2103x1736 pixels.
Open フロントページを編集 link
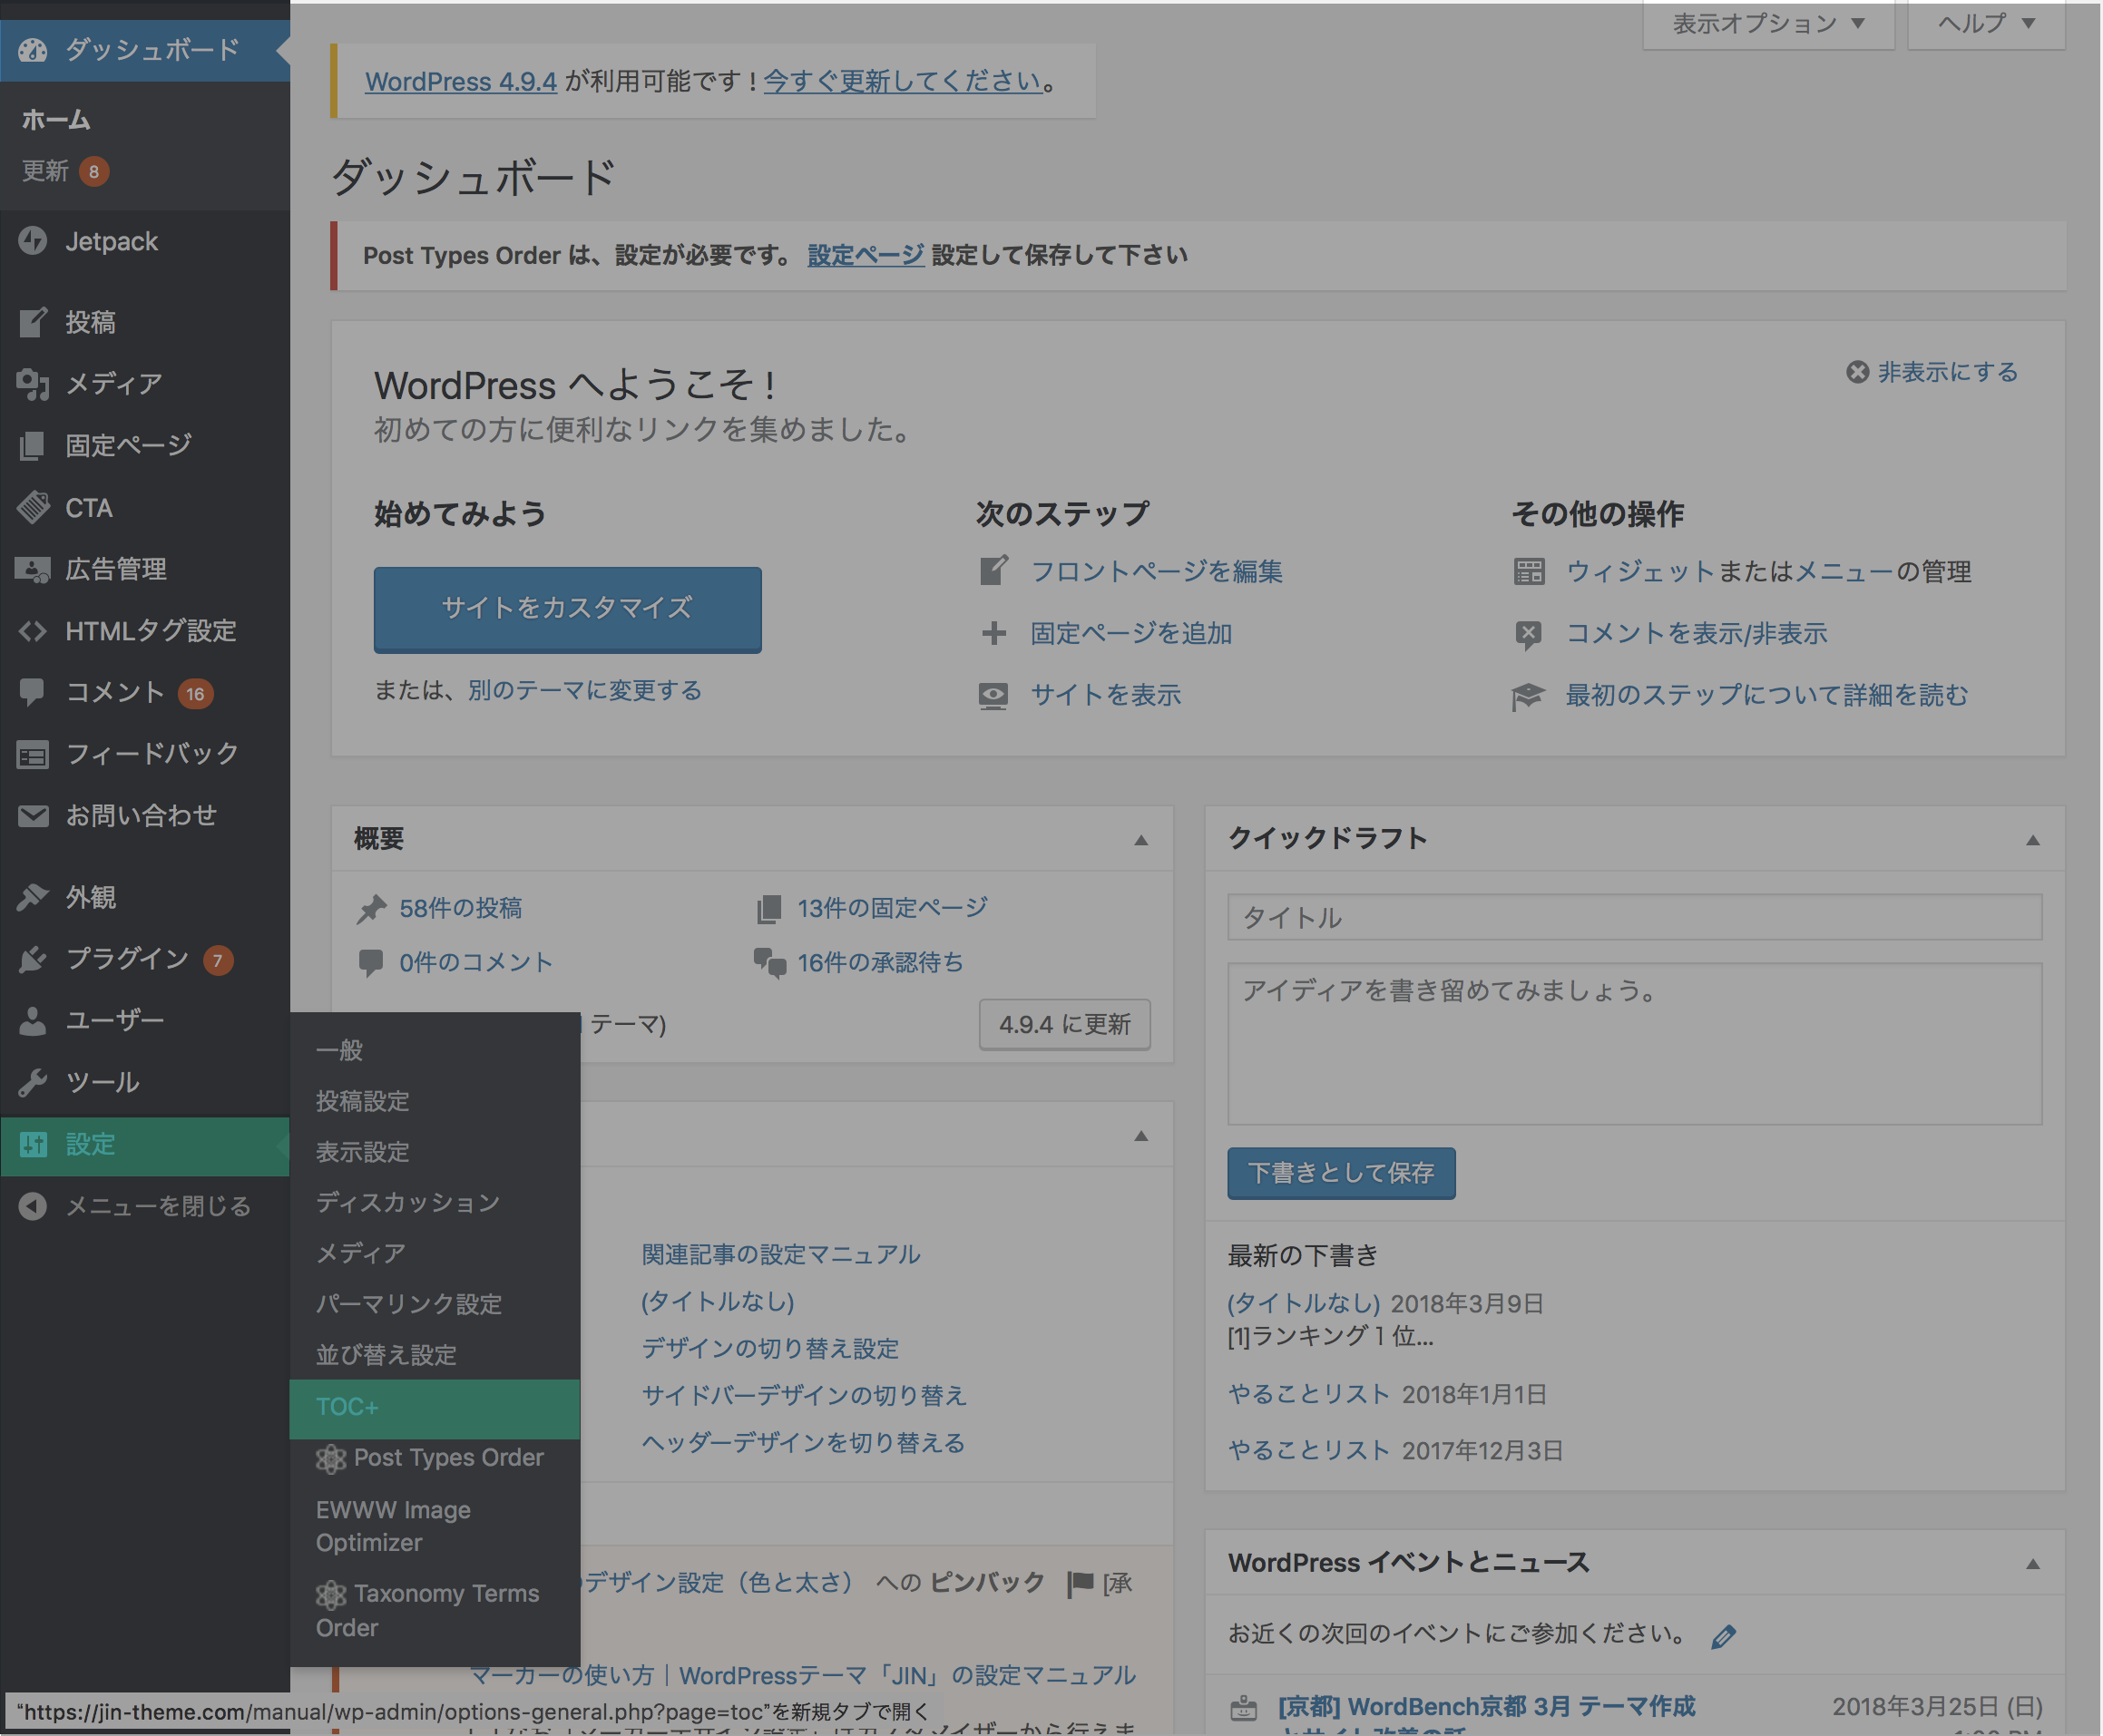(1157, 572)
